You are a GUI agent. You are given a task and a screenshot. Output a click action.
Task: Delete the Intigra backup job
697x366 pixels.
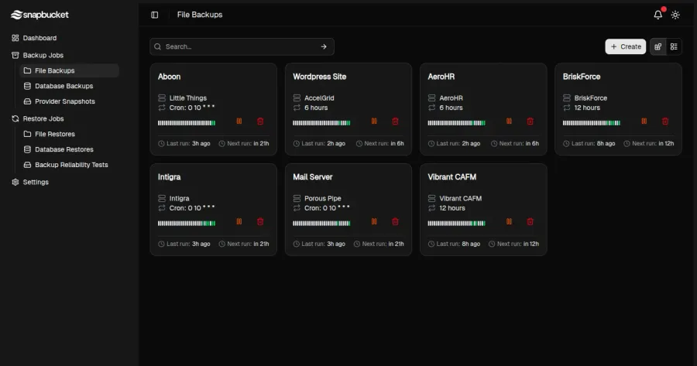point(260,221)
